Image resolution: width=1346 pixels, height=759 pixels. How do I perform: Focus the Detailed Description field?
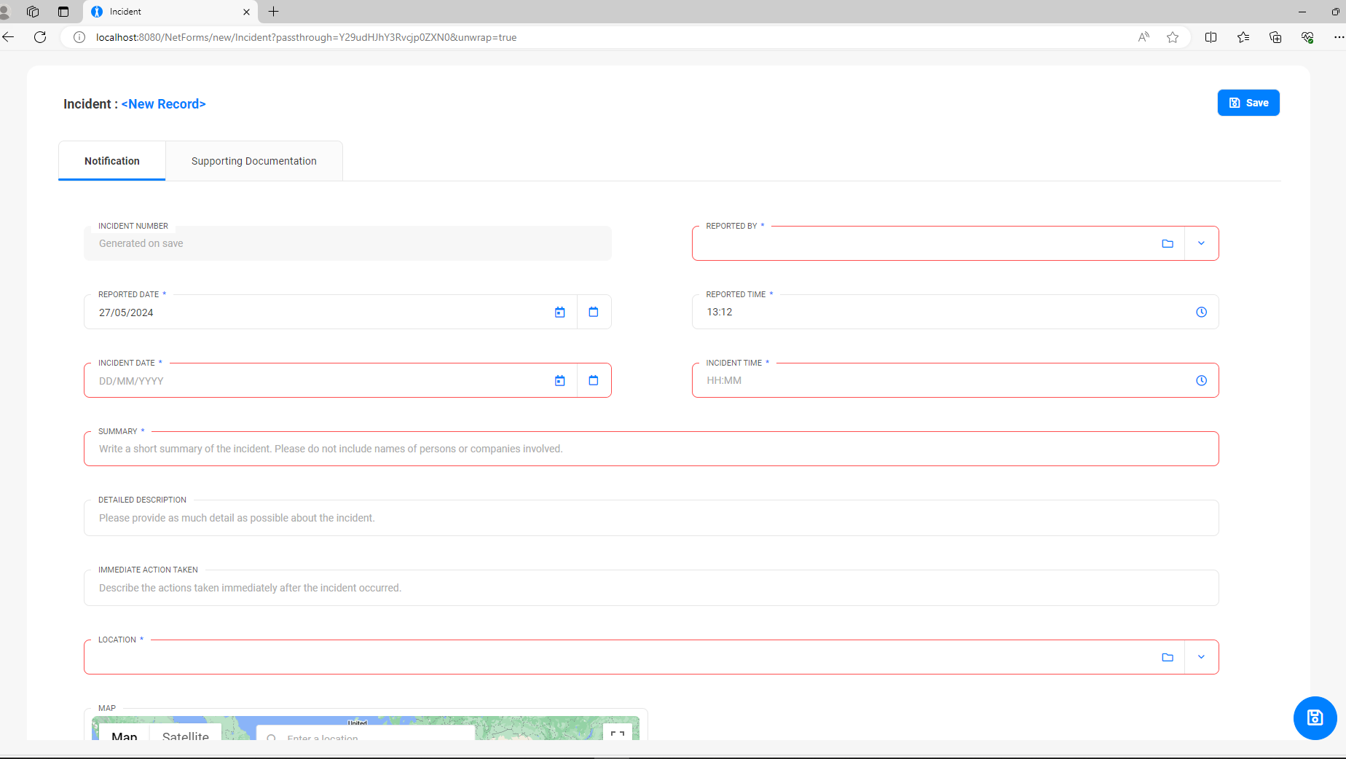[x=650, y=518]
